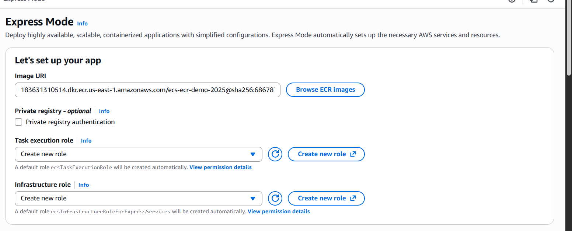Expand the Task execution role dropdown
The width and height of the screenshot is (572, 231).
(x=138, y=154)
